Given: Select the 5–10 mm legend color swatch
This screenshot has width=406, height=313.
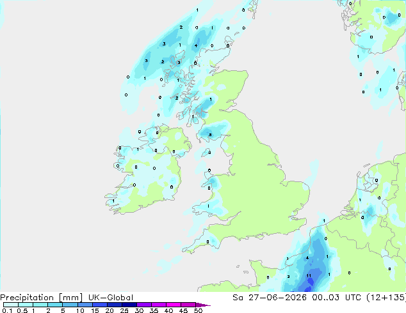Looking at the screenshot, I should point(70,305).
